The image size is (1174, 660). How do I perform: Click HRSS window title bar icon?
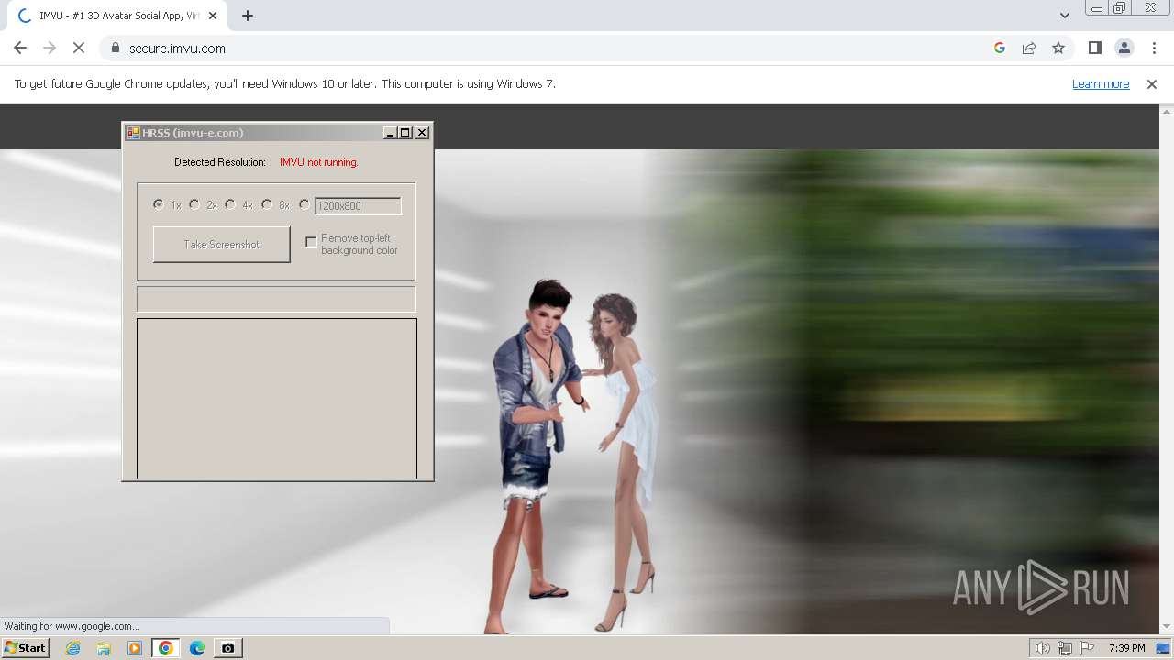[x=134, y=133]
